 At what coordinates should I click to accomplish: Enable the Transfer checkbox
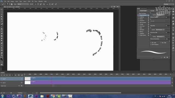139,24
